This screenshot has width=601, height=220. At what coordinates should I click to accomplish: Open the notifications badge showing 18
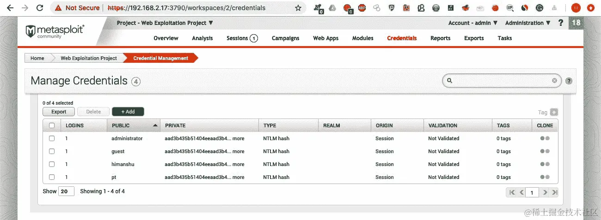coord(576,23)
